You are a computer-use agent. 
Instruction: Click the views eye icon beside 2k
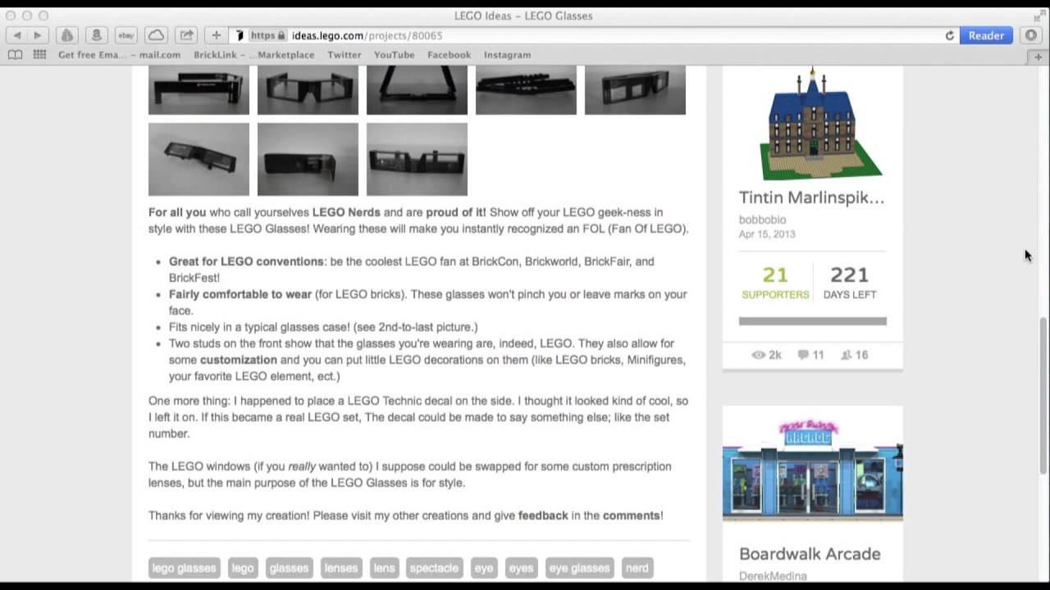point(758,355)
